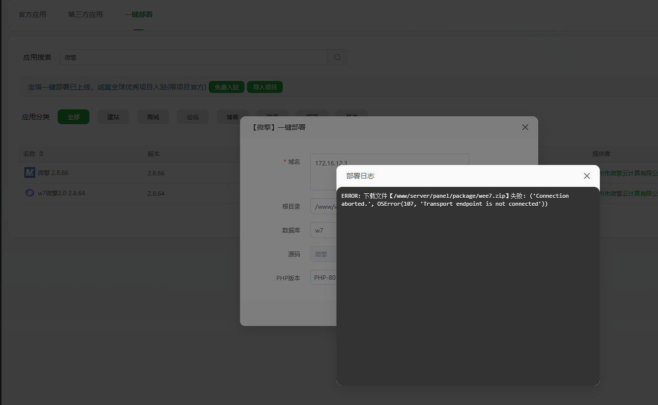Click the 提供者 column header

[x=601, y=154]
